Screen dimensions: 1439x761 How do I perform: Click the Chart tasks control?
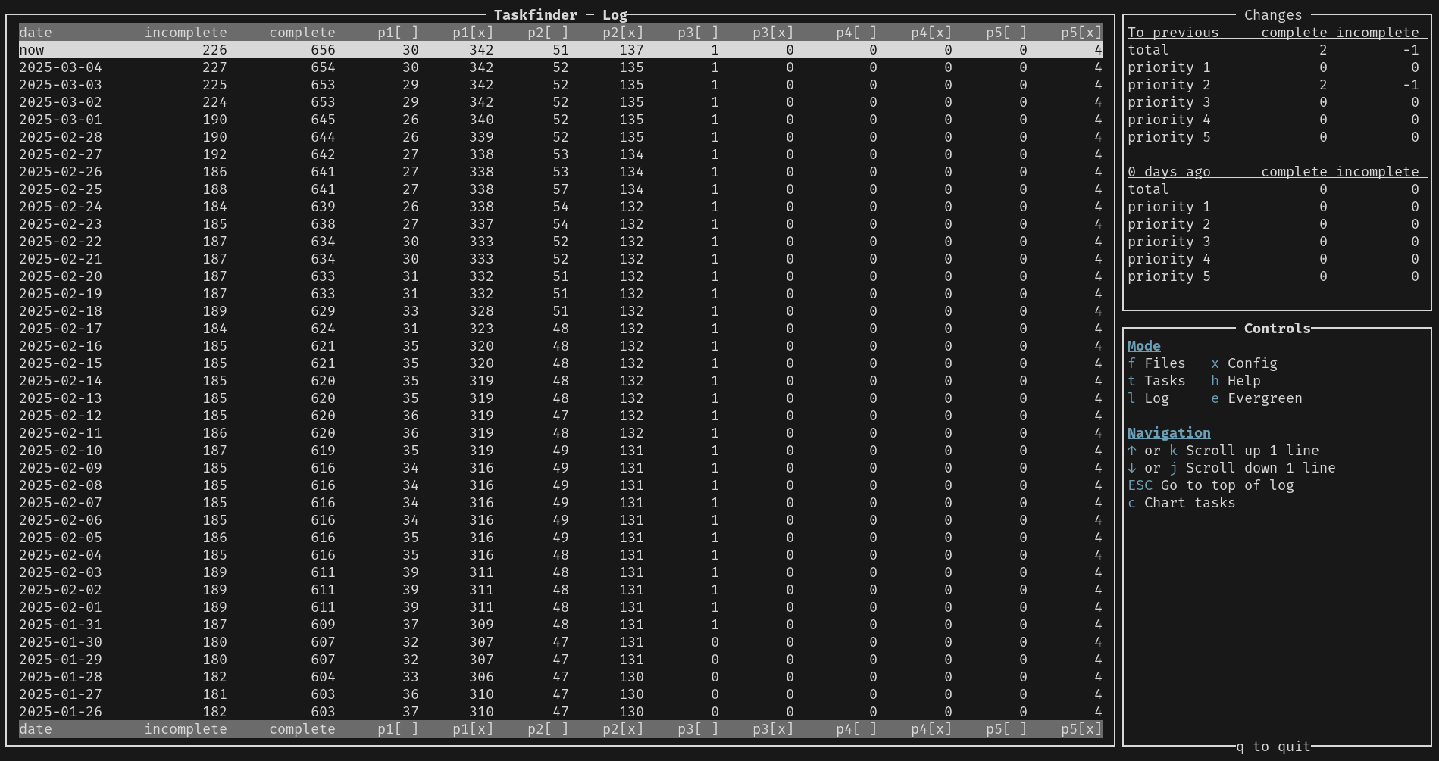tap(1181, 503)
